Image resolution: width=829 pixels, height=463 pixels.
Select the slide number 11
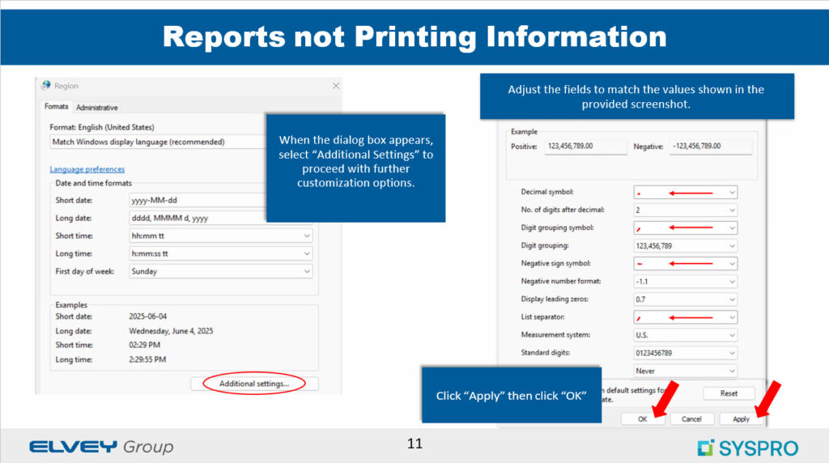[415, 444]
